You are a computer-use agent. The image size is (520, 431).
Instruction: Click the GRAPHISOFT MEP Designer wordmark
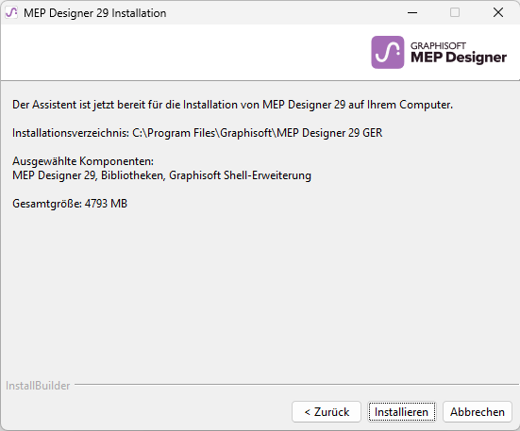[459, 53]
